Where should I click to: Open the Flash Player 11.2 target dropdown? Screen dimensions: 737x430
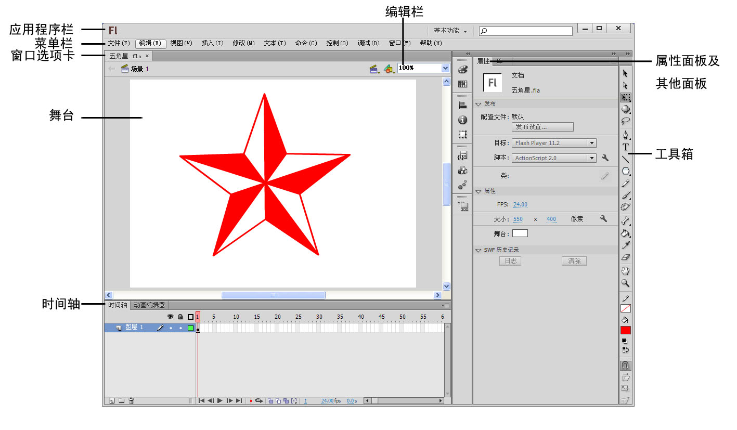591,143
